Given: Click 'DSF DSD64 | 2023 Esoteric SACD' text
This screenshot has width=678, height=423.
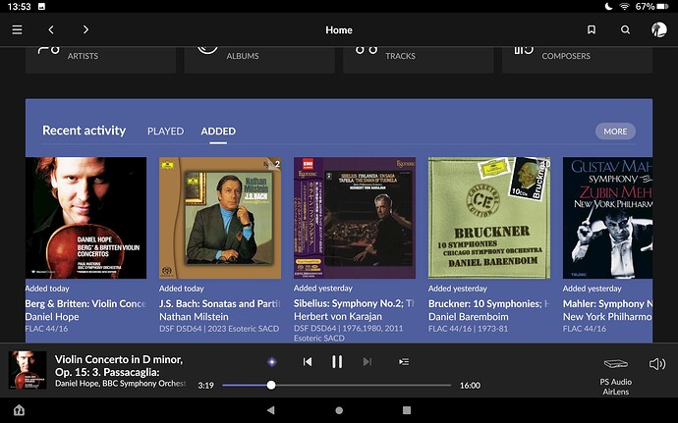Looking at the screenshot, I should pos(219,329).
